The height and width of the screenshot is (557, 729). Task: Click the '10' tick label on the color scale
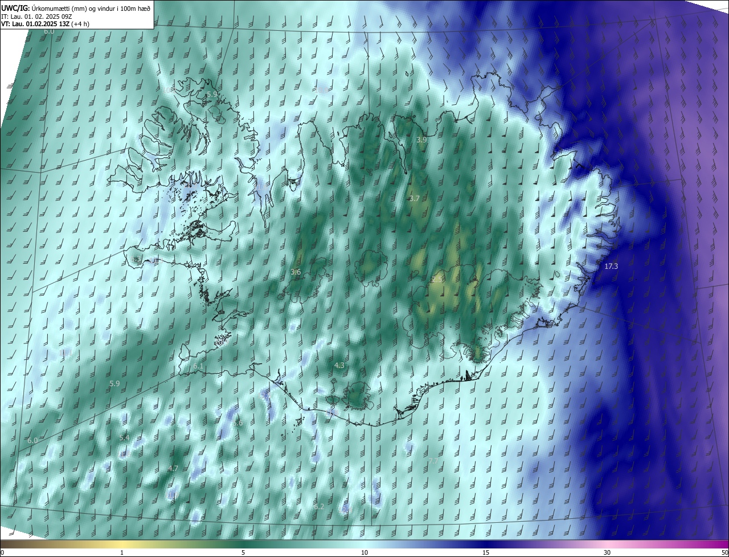pos(364,552)
